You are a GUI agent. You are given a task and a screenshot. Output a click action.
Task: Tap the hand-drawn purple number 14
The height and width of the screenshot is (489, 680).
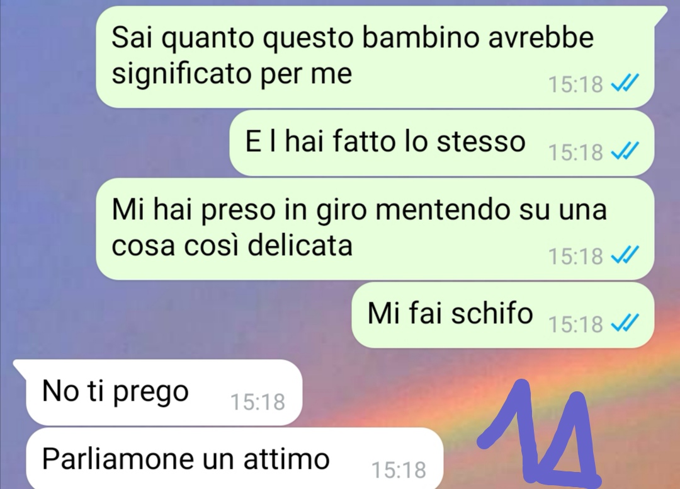[x=540, y=432]
